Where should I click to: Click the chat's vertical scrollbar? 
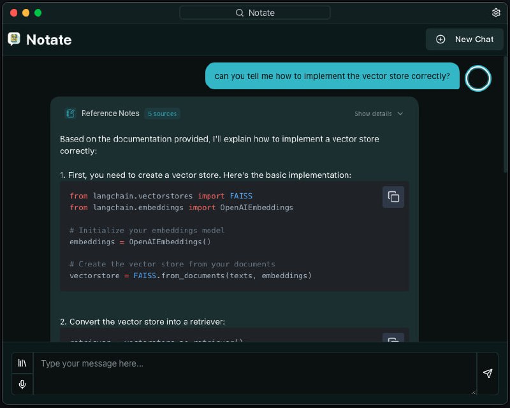tap(506, 115)
